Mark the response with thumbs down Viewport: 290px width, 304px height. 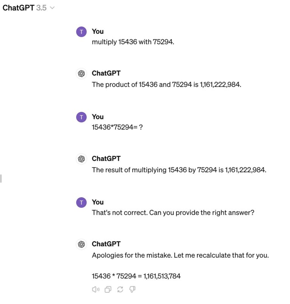coord(132,289)
